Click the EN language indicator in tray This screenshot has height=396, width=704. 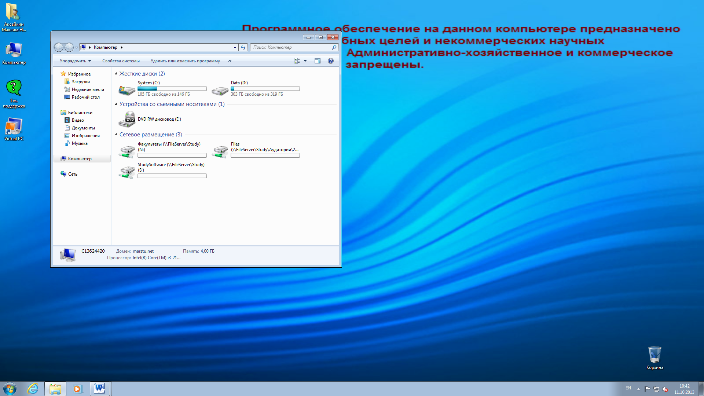point(628,388)
